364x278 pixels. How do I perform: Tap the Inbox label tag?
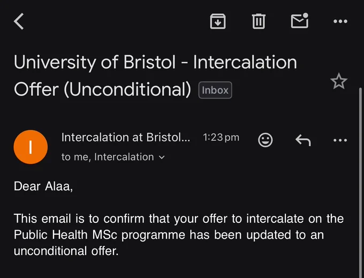(x=215, y=90)
